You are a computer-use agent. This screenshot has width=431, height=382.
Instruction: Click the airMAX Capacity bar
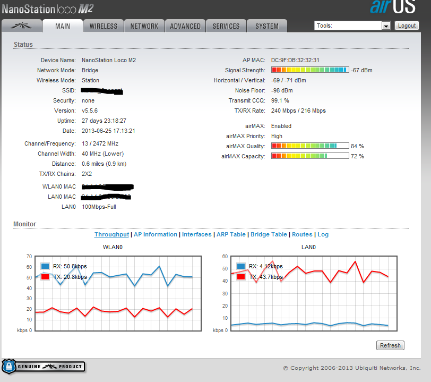point(310,156)
